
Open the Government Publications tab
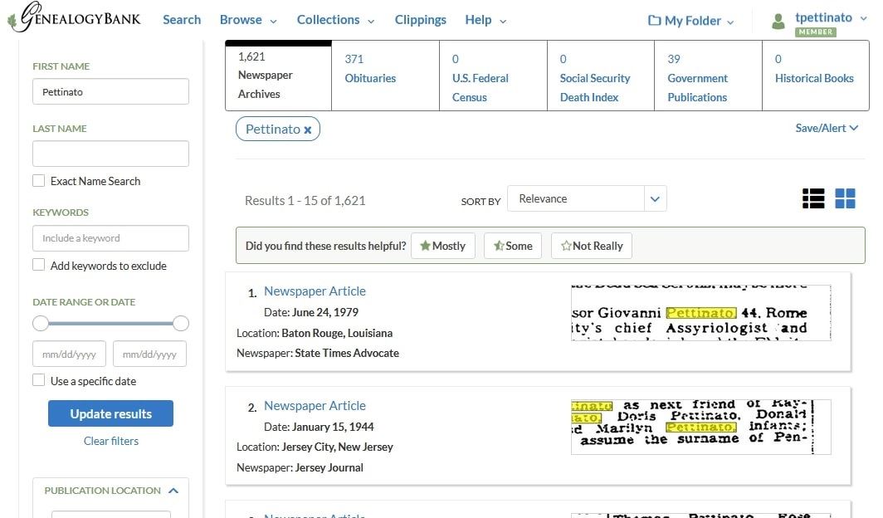708,76
